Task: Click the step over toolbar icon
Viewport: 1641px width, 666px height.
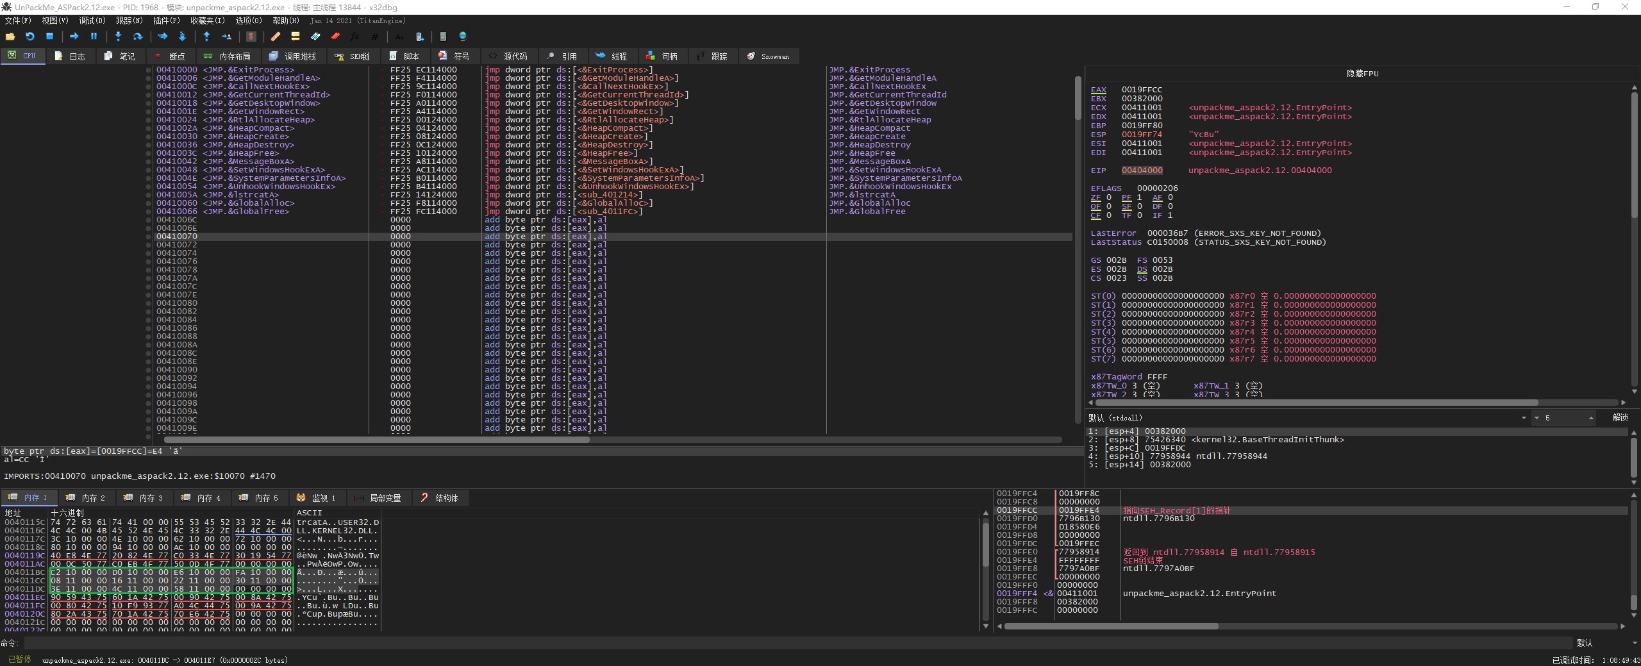Action: (x=137, y=37)
